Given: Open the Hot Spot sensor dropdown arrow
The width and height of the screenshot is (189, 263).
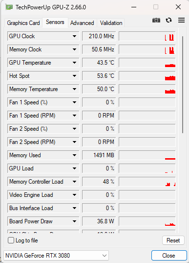Looking at the screenshot, I should [74, 76].
